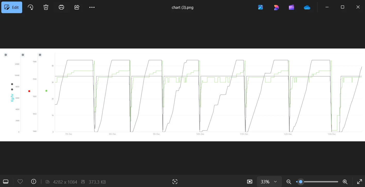Click the zoom-to-fit icon beside 33%

(250, 182)
